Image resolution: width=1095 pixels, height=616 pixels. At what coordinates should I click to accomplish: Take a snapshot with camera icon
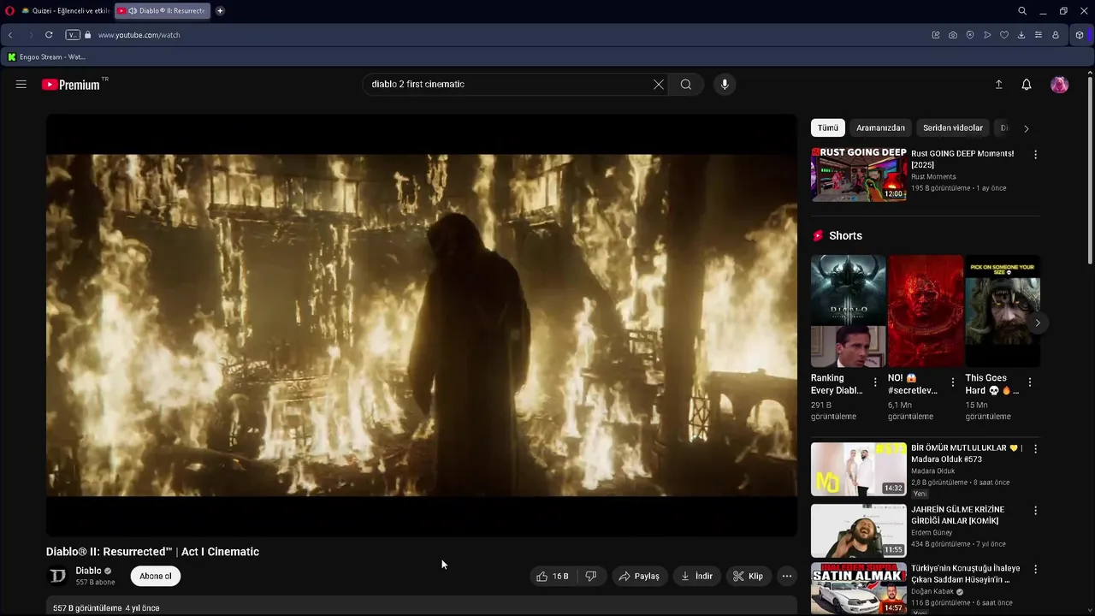[x=953, y=35]
